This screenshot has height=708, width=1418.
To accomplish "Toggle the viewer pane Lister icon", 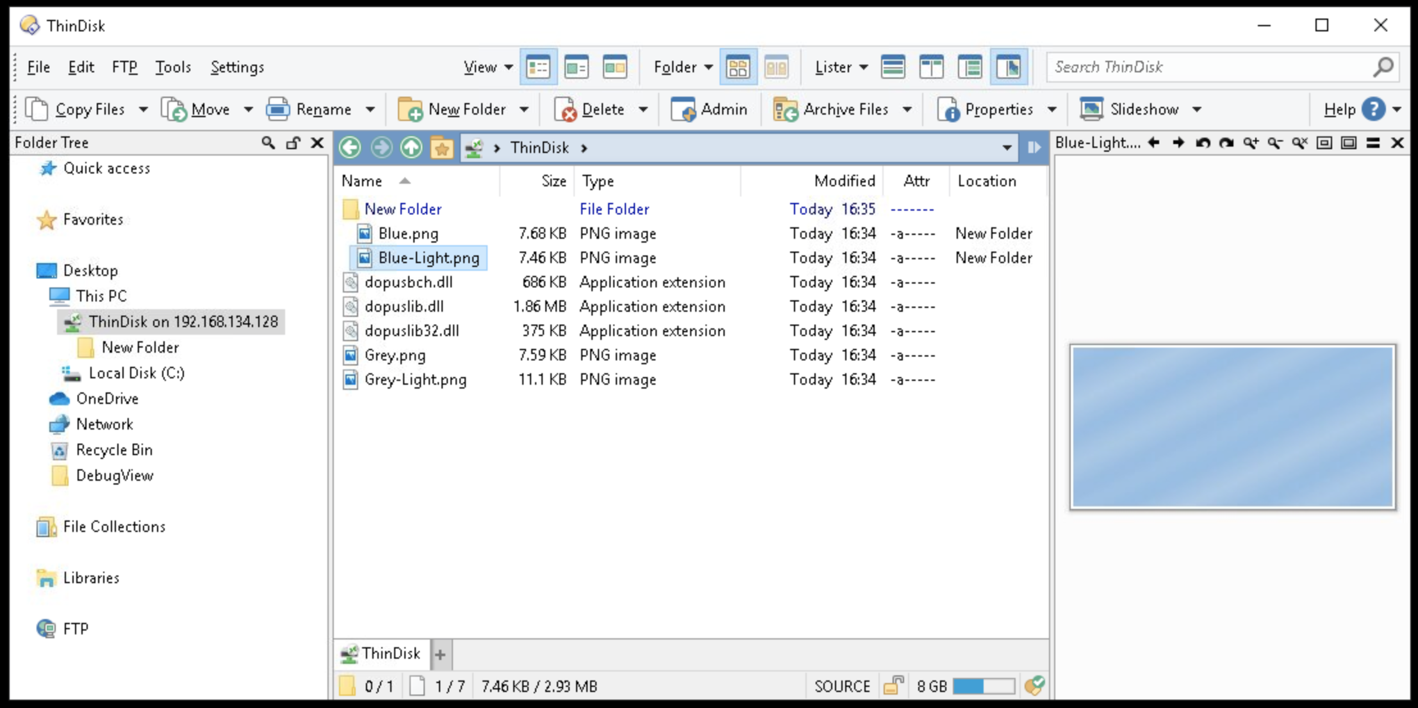I will click(1009, 67).
